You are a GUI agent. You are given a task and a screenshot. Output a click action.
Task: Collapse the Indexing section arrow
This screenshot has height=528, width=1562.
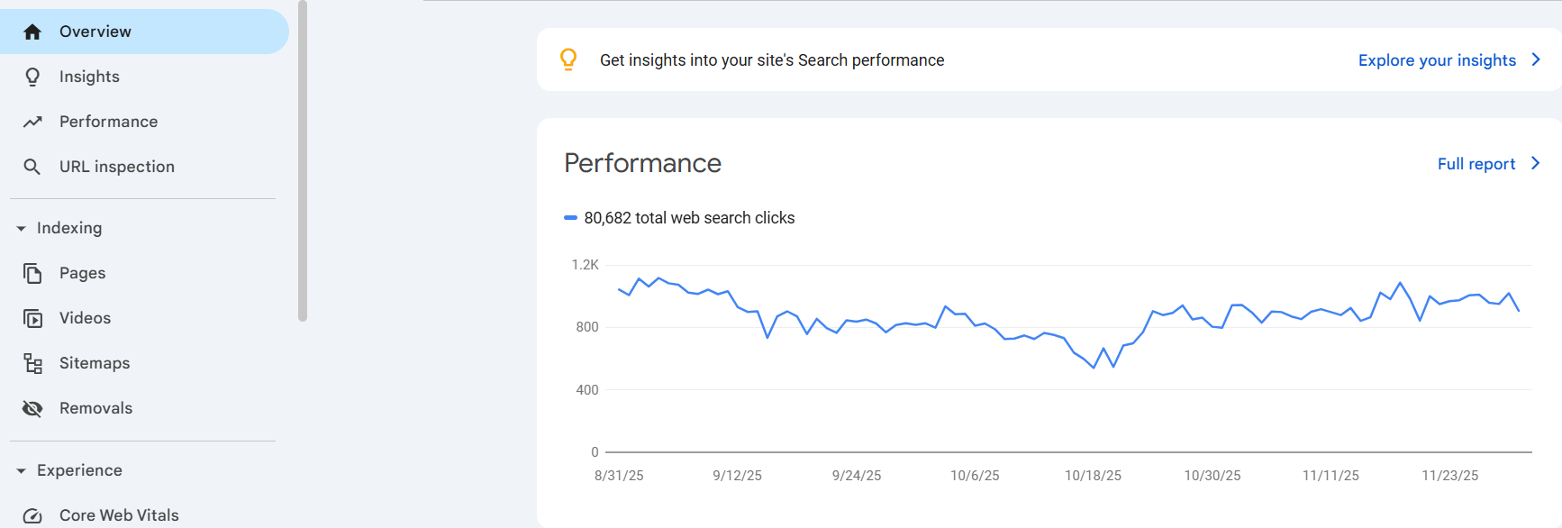pos(21,229)
